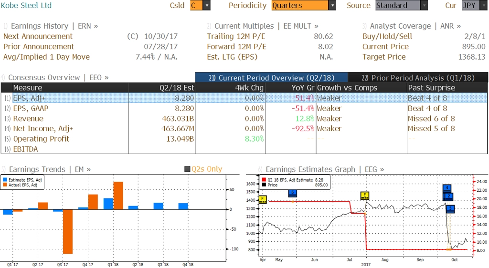Click Missed 5 of 8 surprise cell
The width and height of the screenshot is (489, 268).
431,129
